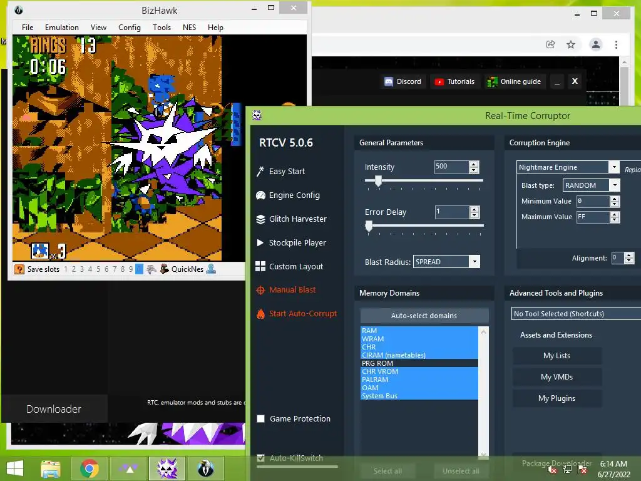The image size is (641, 481).
Task: Click browser bookmark star icon
Action: (x=571, y=44)
